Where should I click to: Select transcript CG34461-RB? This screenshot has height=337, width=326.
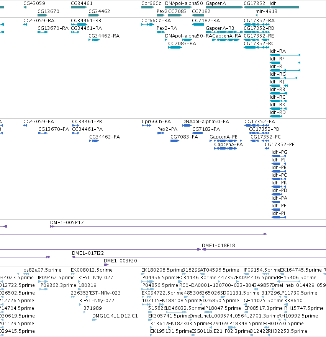coord(86,21)
